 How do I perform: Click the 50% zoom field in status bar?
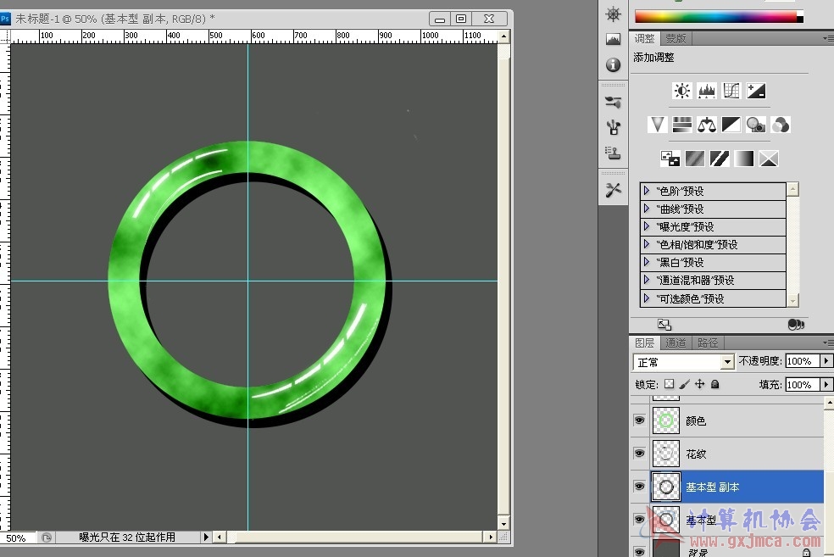16,538
